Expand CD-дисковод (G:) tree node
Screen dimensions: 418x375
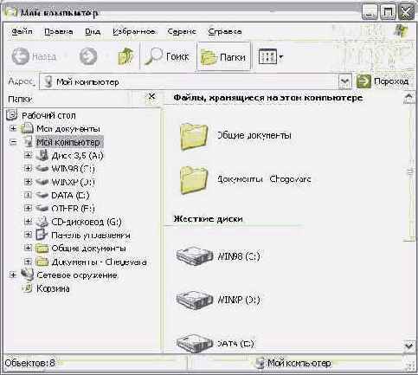click(28, 222)
